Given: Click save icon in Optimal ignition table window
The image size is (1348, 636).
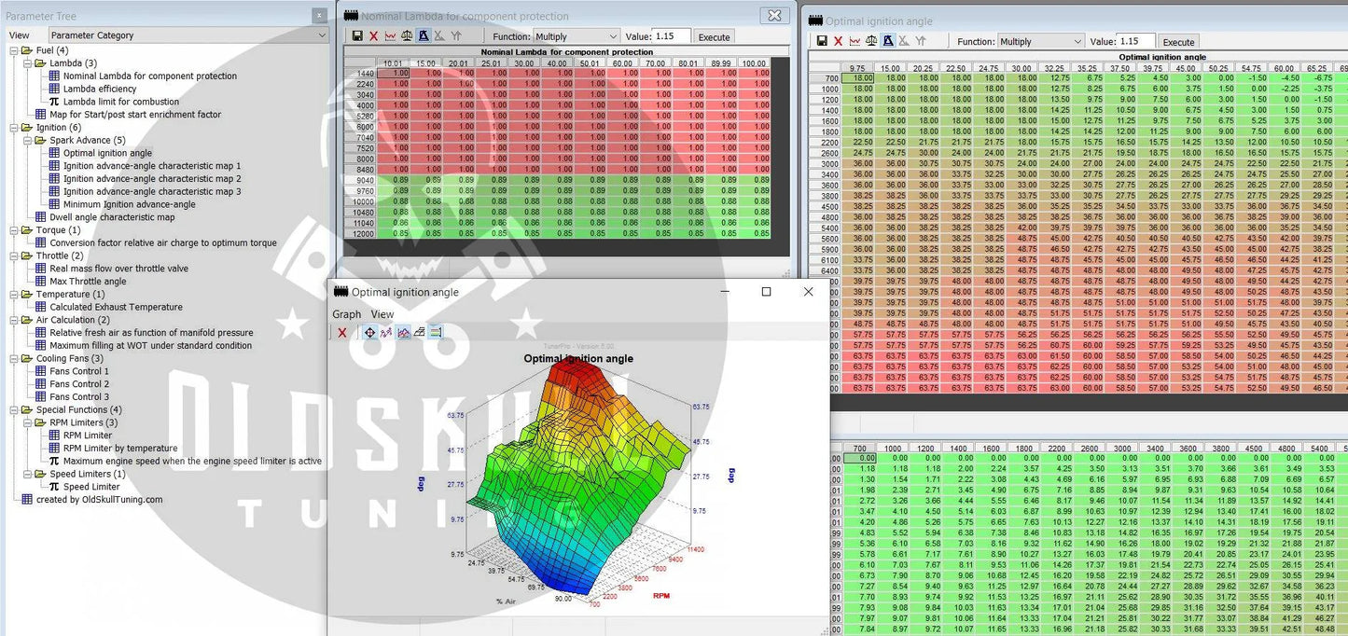Looking at the screenshot, I should click(x=822, y=41).
